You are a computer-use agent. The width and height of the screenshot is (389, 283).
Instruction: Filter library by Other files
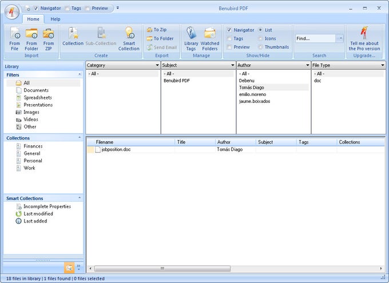pyautogui.click(x=26, y=127)
